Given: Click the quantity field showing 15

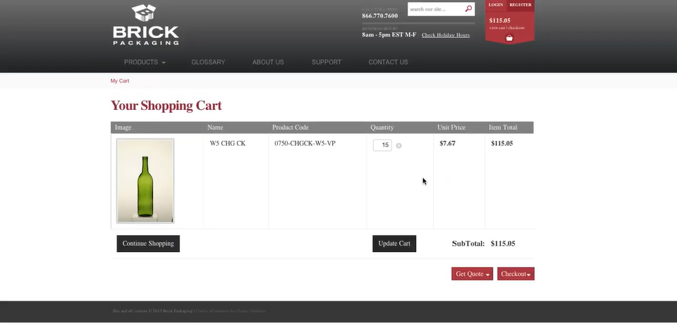Looking at the screenshot, I should [x=382, y=145].
